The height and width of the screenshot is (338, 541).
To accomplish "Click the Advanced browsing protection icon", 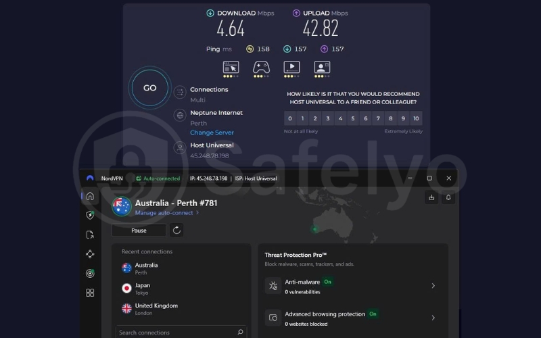I will tap(273, 318).
